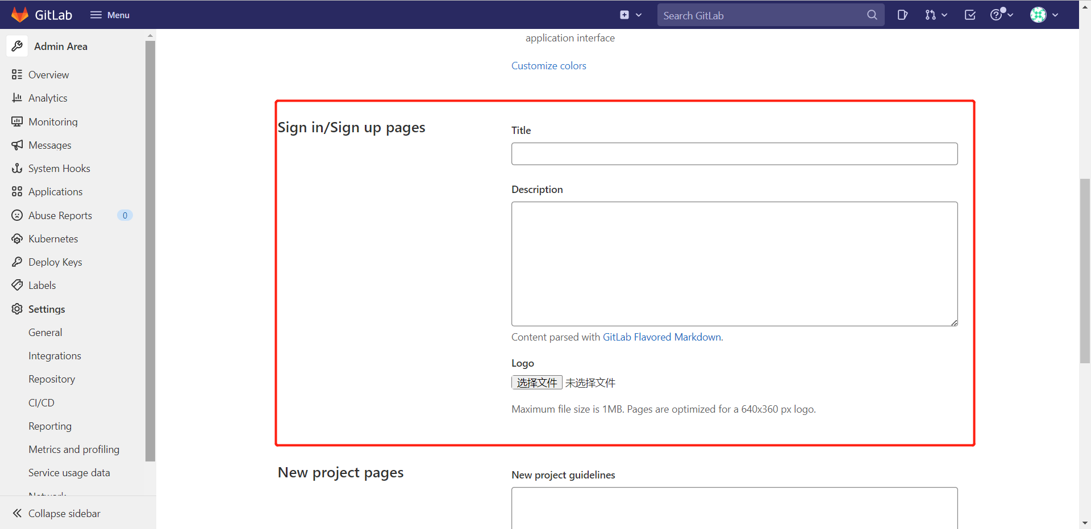Click the GitLab fox logo
The width and height of the screenshot is (1091, 529).
[20, 15]
